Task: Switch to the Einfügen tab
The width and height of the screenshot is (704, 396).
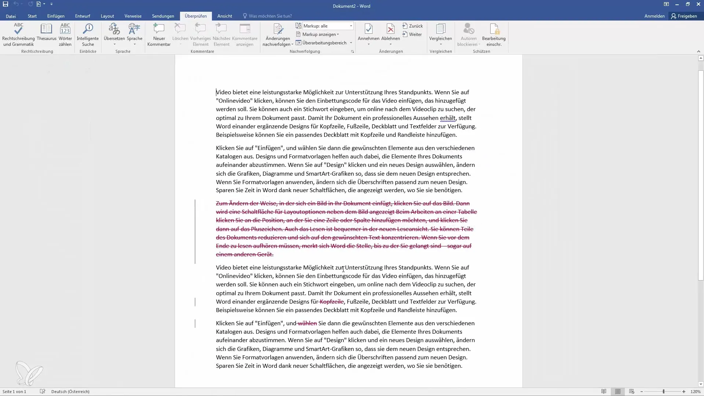Action: click(x=56, y=16)
